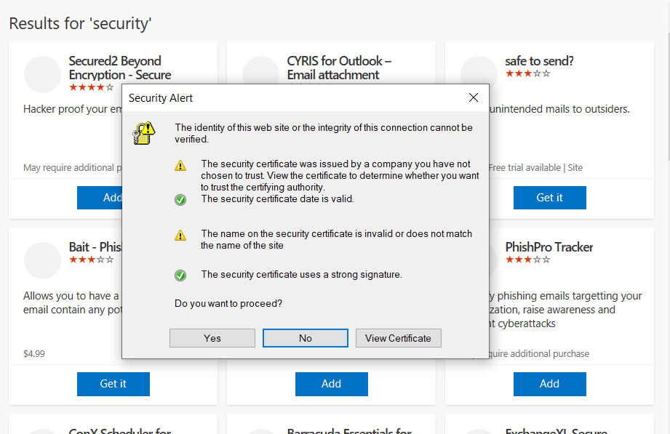Click the padlock icon in the Security Alert
Viewport: 670px width, 434px height.
click(143, 132)
